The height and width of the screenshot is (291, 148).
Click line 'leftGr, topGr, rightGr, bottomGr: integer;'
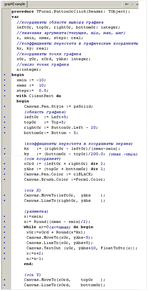[x=68, y=27]
